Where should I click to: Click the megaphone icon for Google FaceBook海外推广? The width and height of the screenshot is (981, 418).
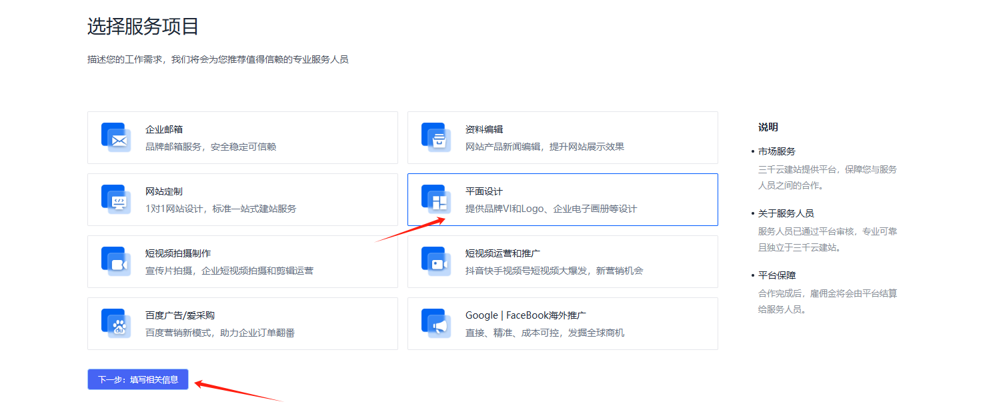tap(436, 323)
